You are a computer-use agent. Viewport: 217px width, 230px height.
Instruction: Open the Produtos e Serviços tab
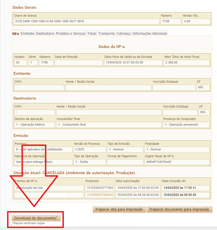(x=71, y=33)
